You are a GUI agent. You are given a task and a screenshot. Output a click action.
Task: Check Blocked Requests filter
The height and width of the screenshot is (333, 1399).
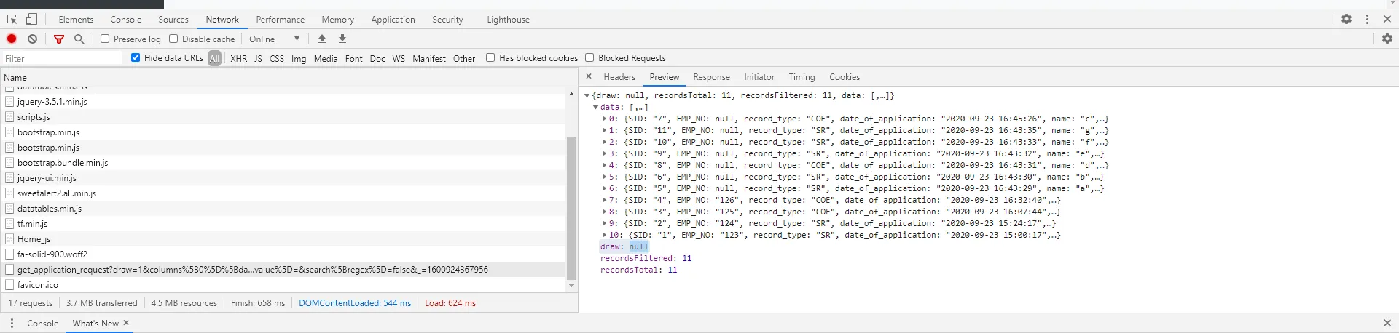589,57
